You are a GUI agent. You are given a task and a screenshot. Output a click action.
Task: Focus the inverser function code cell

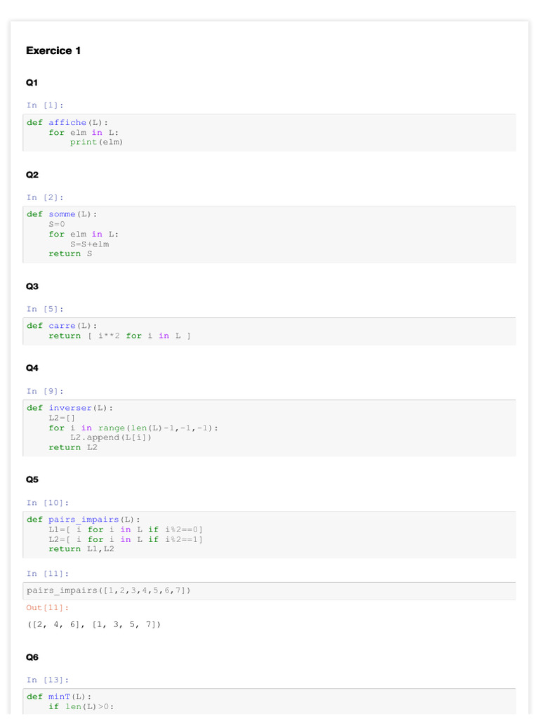[x=269, y=428]
